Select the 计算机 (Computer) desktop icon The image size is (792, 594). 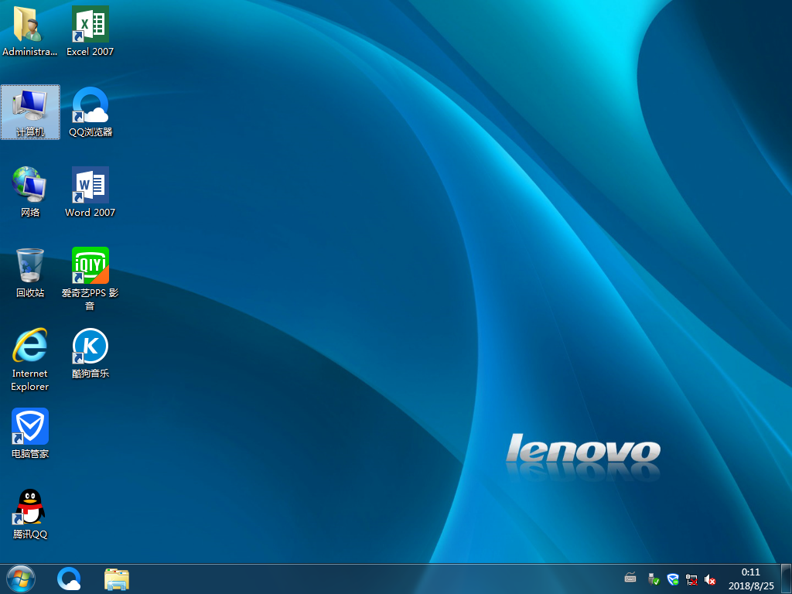click(30, 111)
